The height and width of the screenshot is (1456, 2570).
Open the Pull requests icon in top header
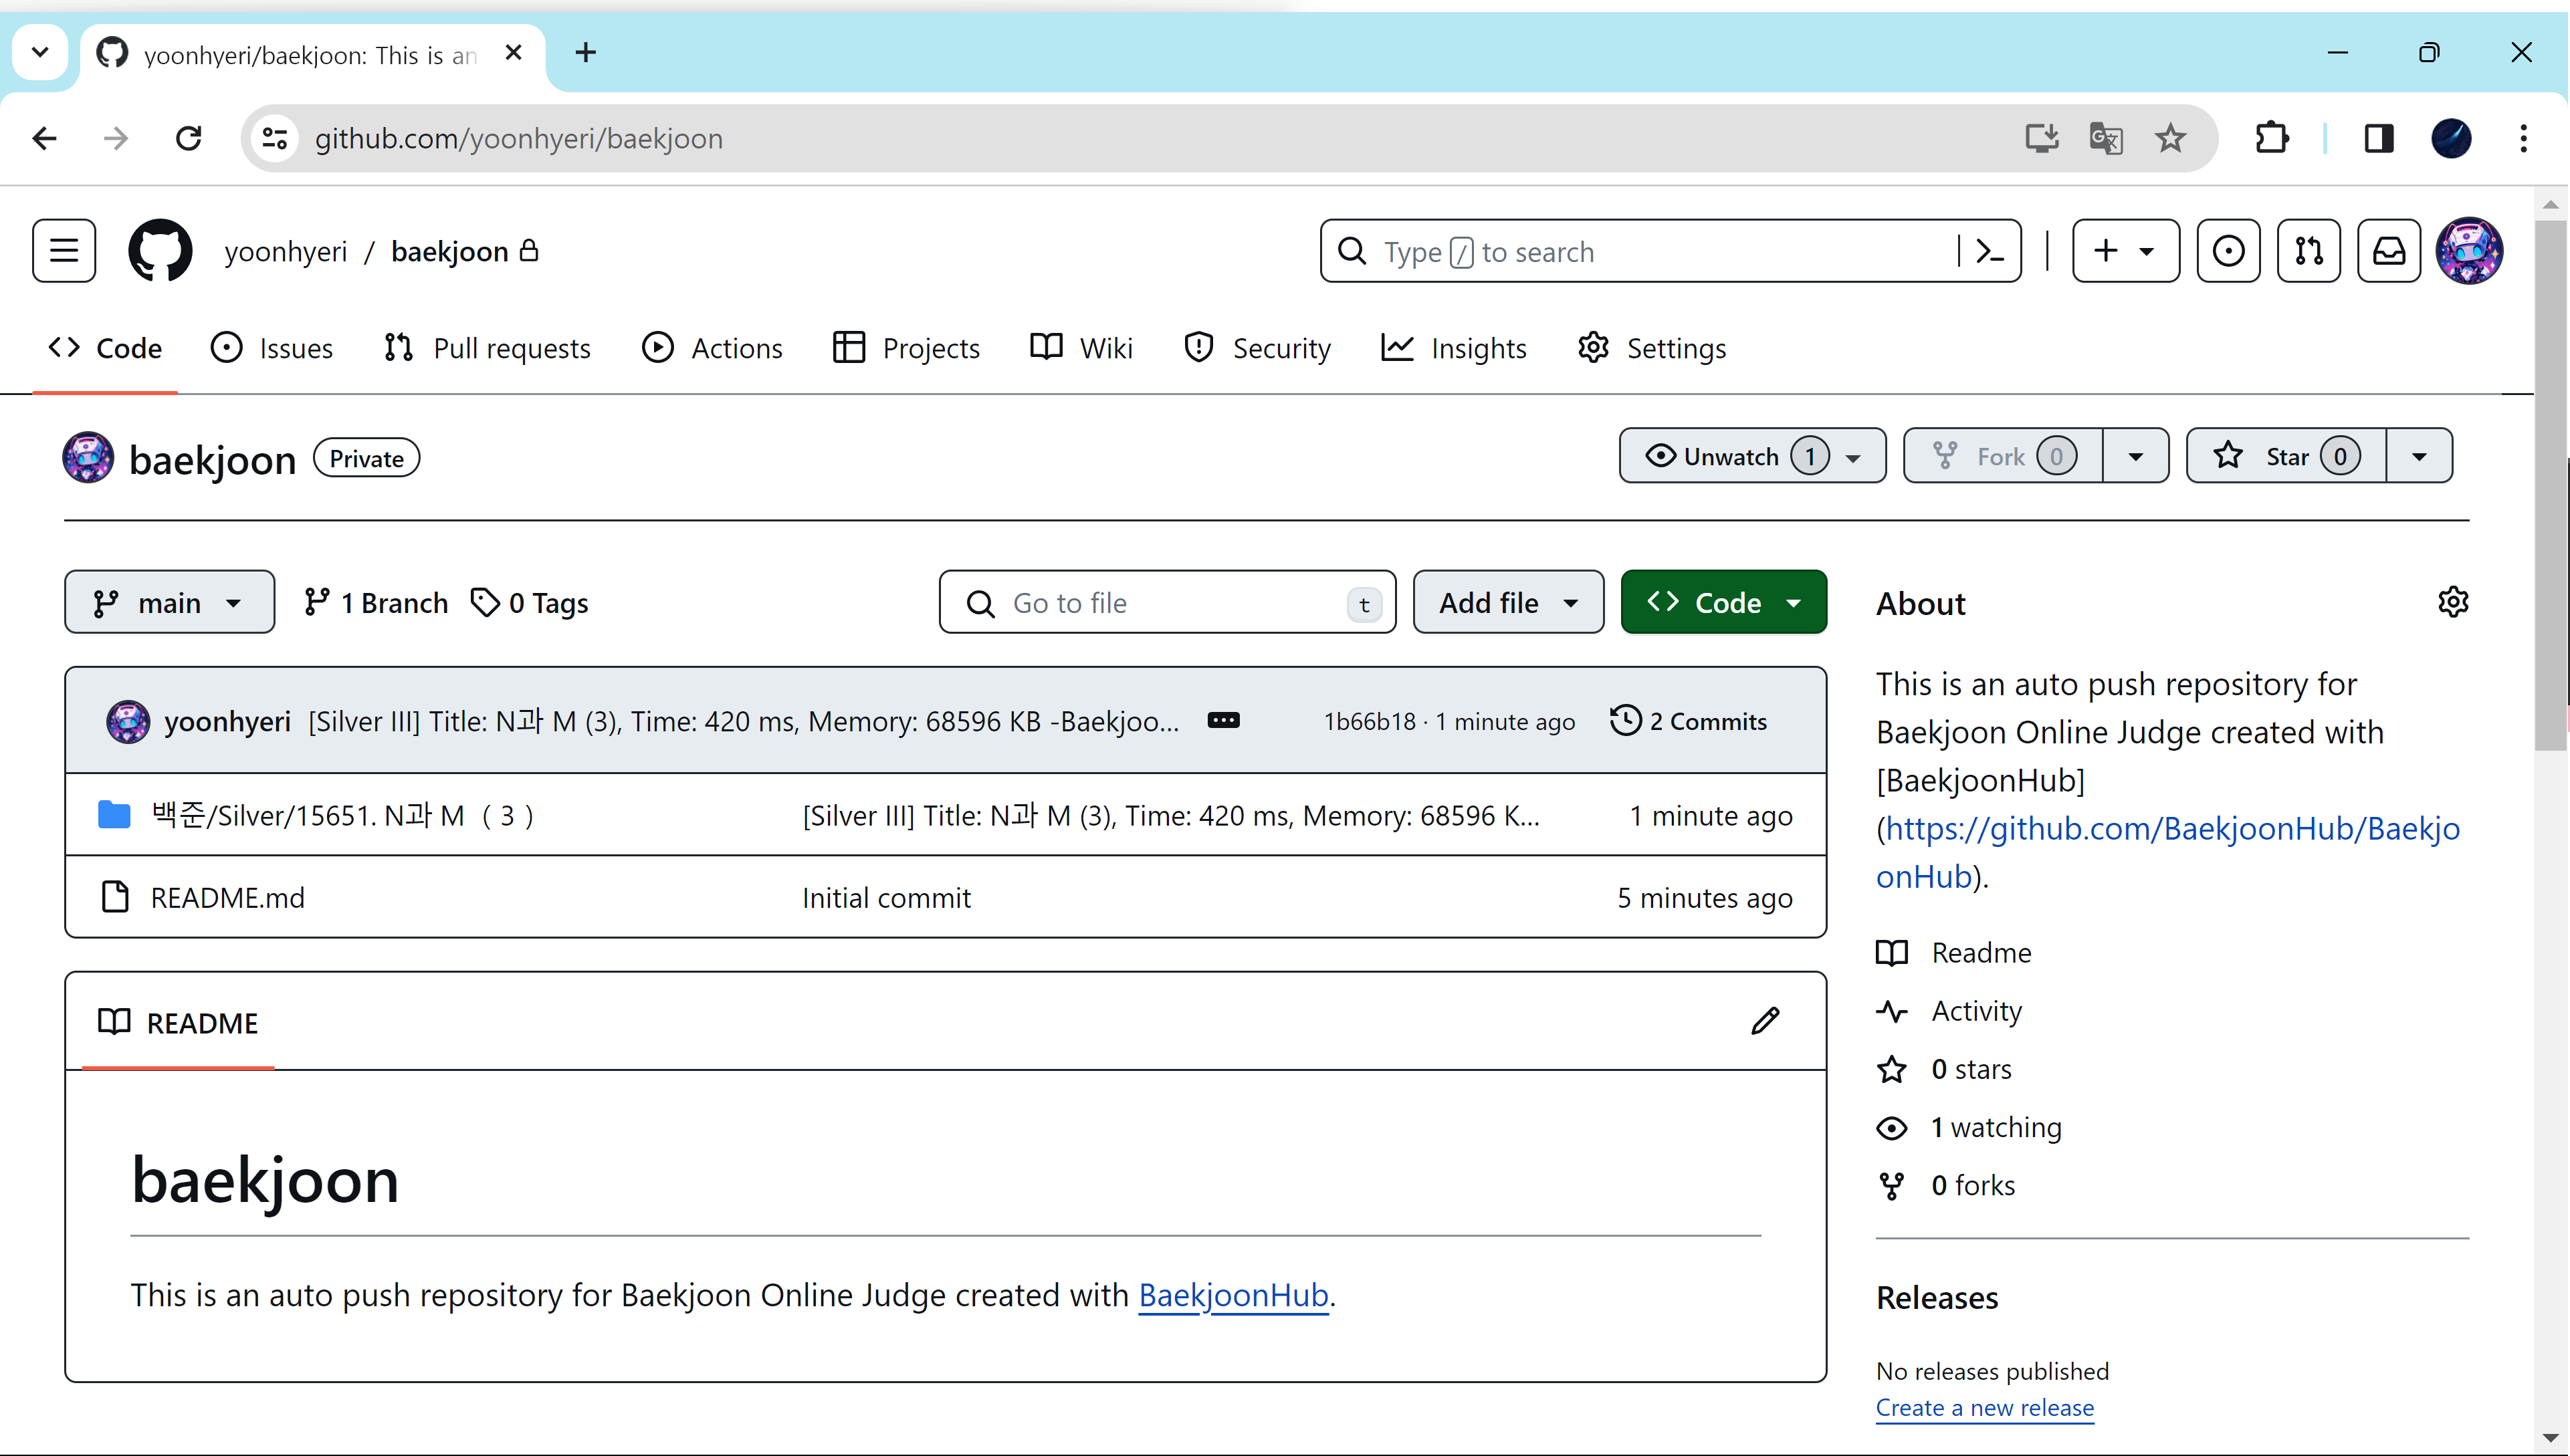[2308, 251]
